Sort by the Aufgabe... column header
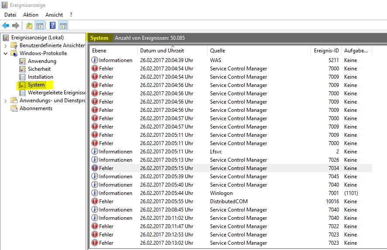Screen dimensions: 387x250 pos(356,51)
